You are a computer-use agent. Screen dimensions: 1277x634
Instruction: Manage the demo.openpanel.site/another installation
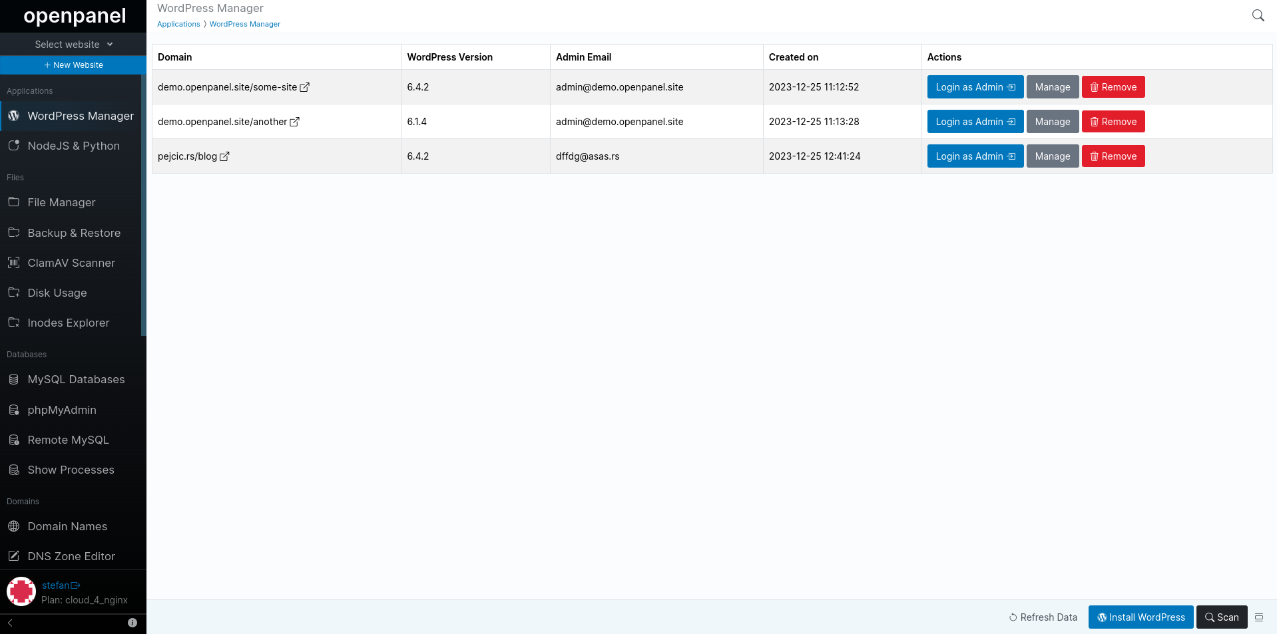pyautogui.click(x=1053, y=122)
